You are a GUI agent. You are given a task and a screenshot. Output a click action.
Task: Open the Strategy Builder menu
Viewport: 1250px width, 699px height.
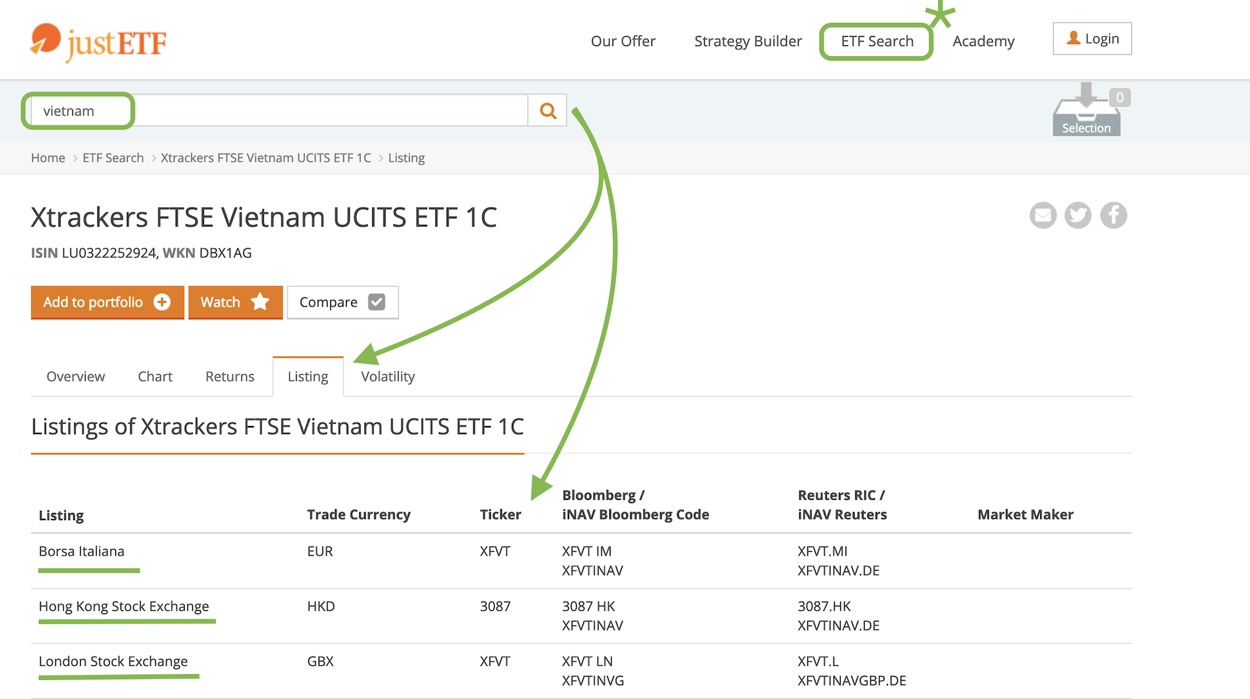coord(748,41)
